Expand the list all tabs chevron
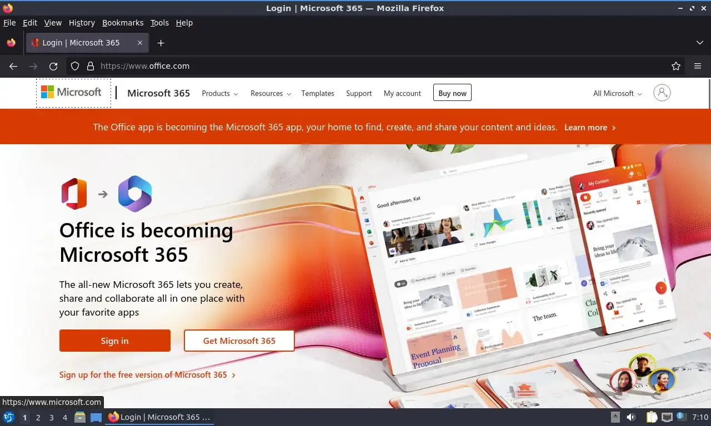This screenshot has height=426, width=711. point(700,43)
